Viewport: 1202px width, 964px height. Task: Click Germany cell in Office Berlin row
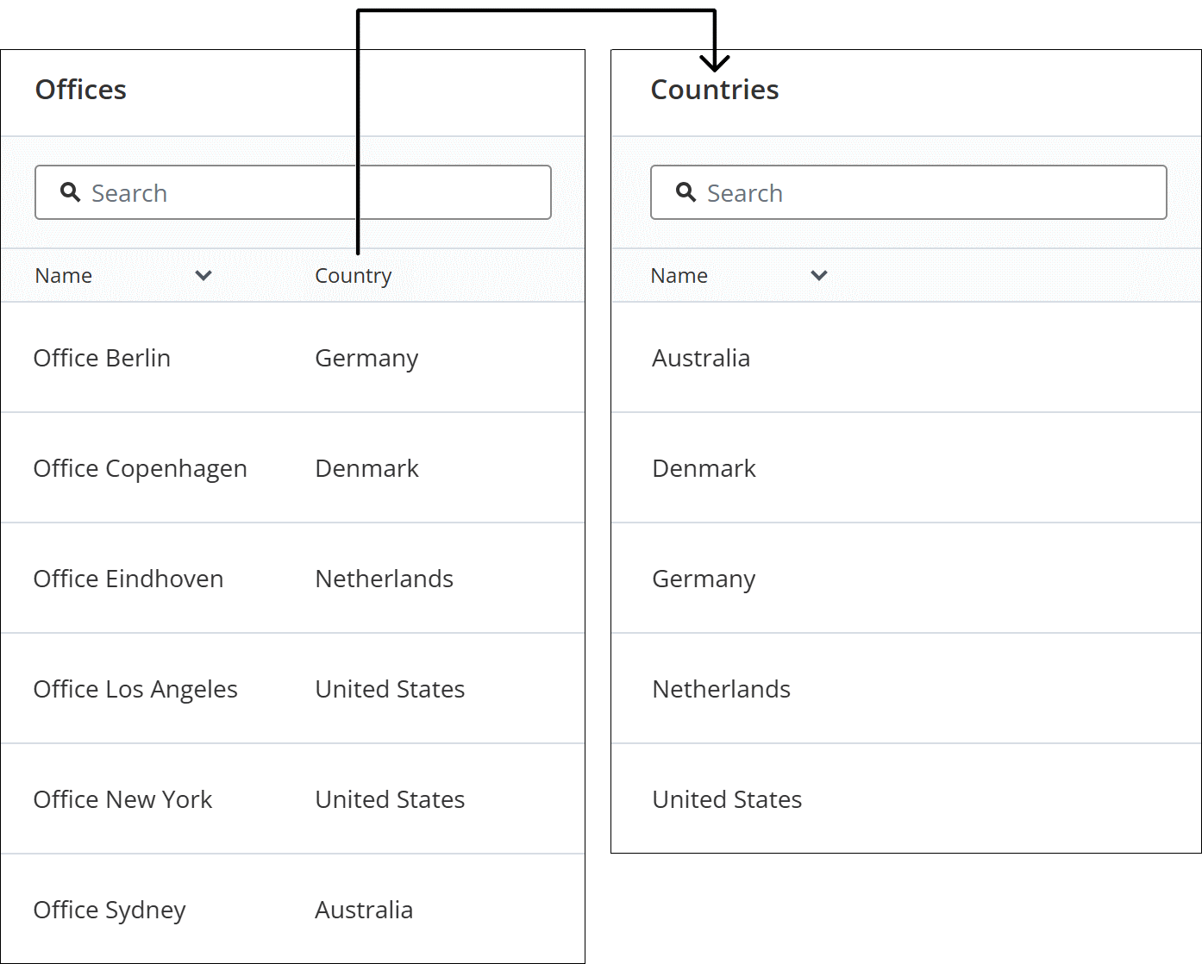pyautogui.click(x=367, y=359)
